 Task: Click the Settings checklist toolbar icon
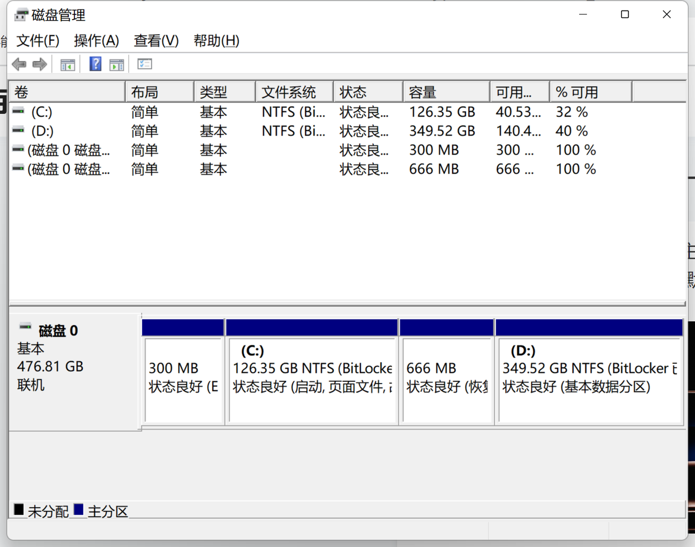tap(144, 64)
